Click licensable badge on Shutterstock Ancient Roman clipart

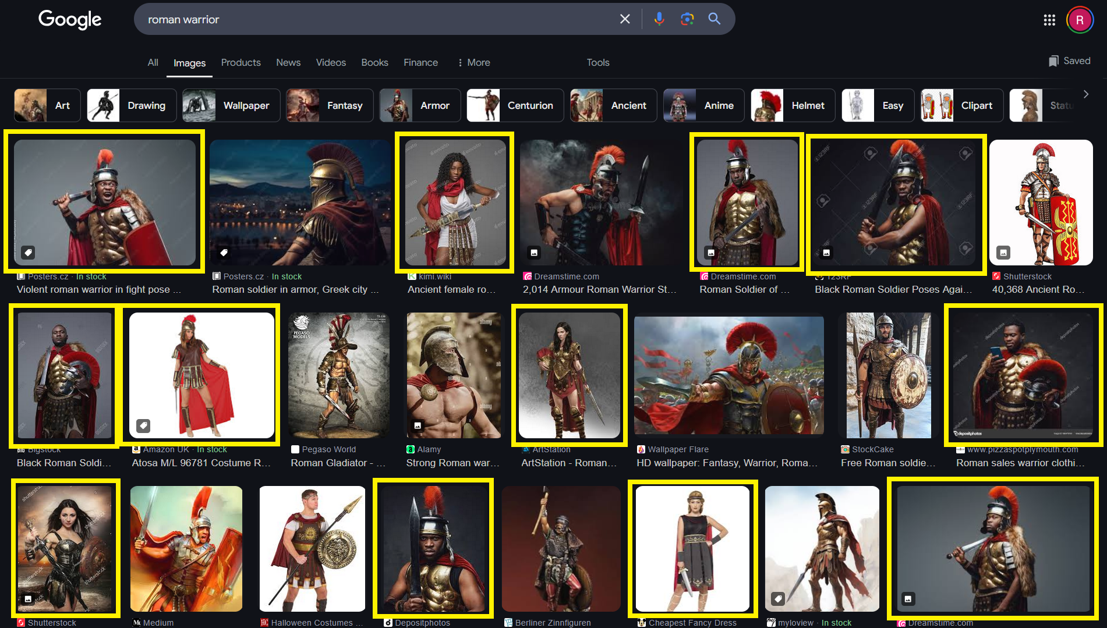pos(1003,253)
